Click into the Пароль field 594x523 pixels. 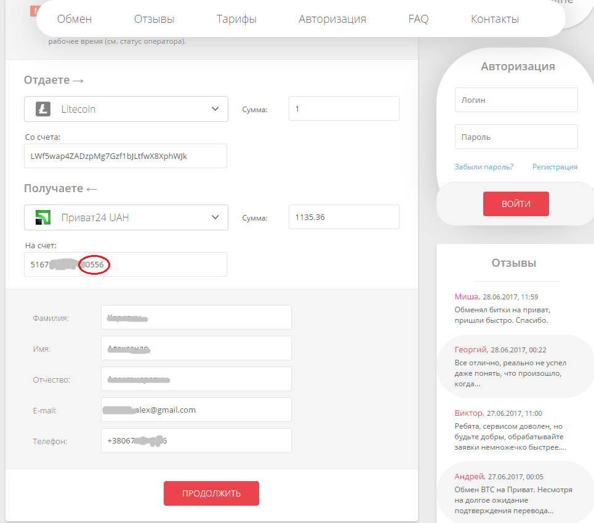[516, 137]
